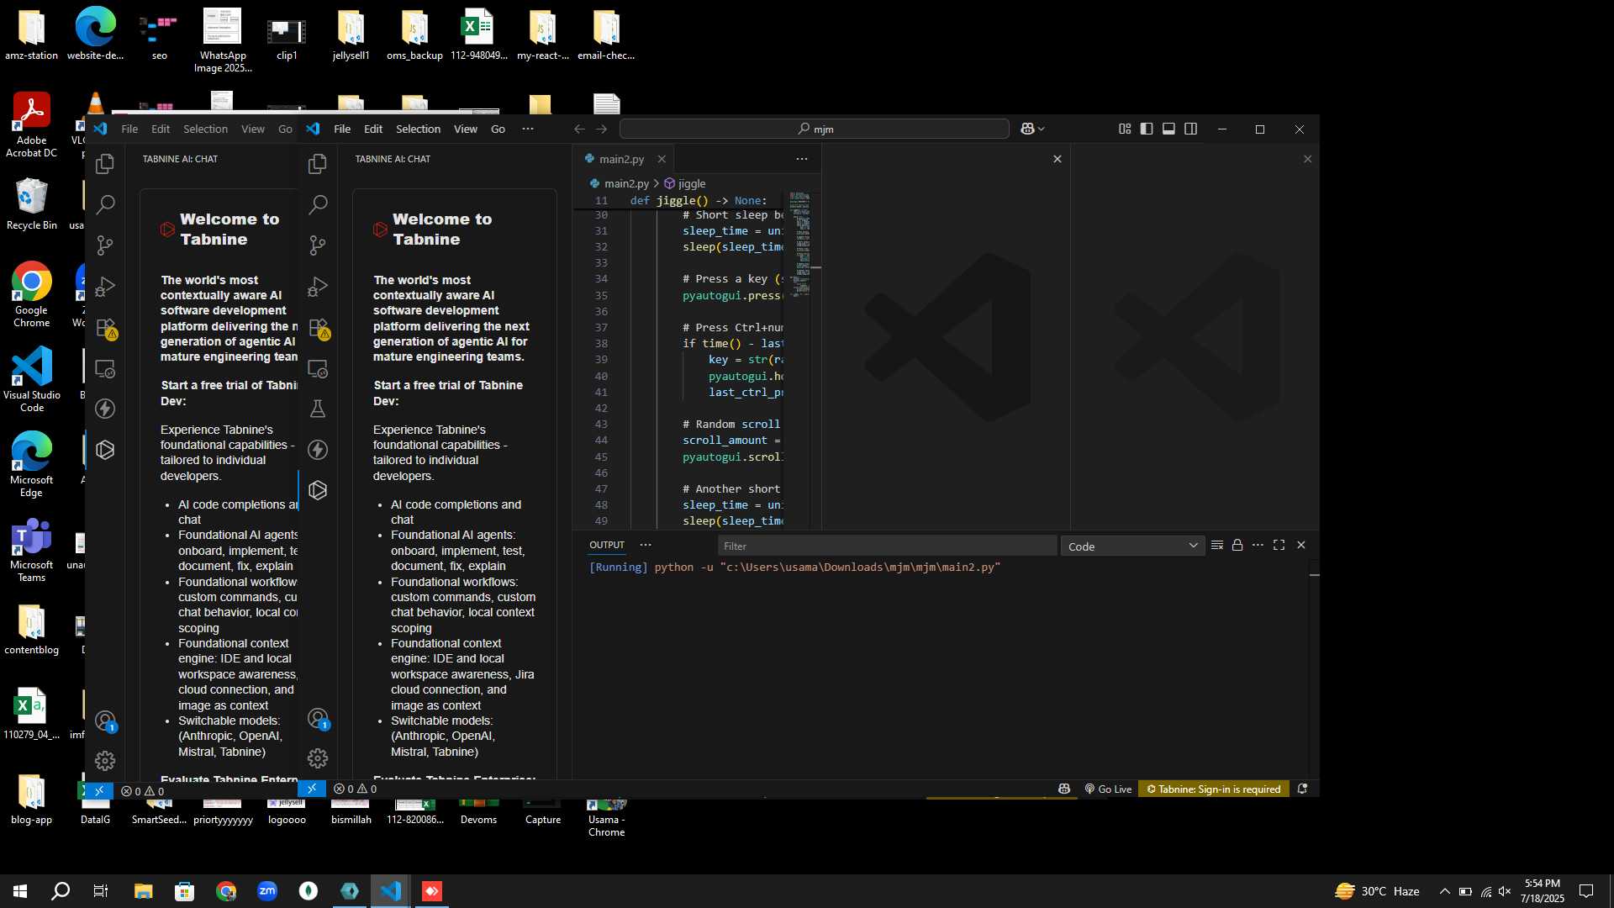Open Explorer in back VS Code window
This screenshot has height=908, width=1614.
point(105,164)
